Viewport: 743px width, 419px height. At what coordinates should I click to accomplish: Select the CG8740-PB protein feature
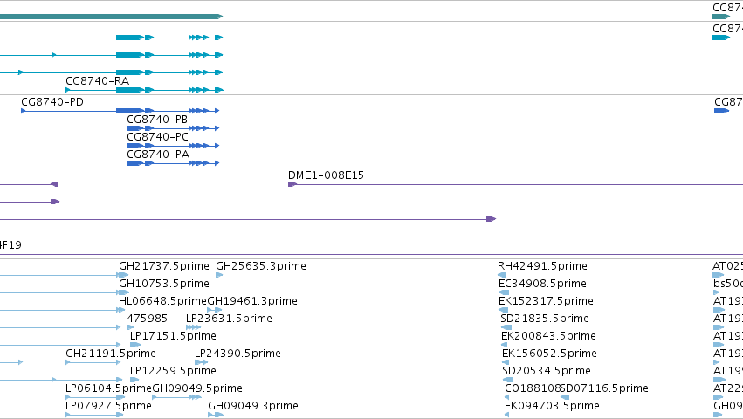173,128
